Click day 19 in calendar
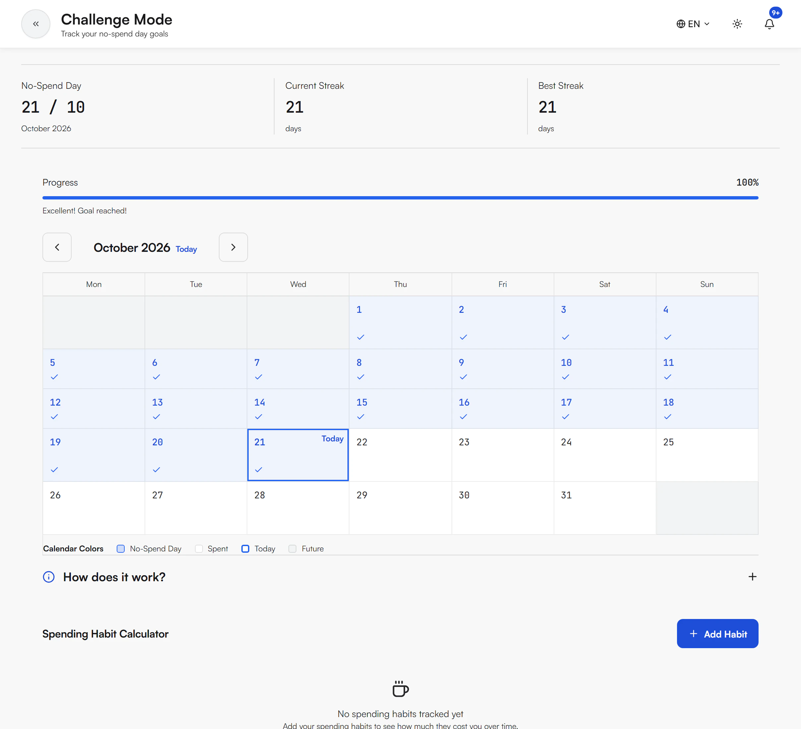This screenshot has width=801, height=729. pos(94,455)
